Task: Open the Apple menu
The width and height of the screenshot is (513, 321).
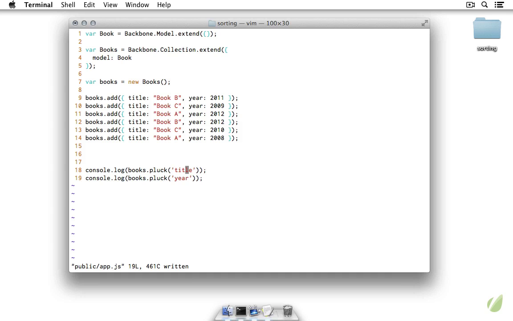Action: point(12,5)
